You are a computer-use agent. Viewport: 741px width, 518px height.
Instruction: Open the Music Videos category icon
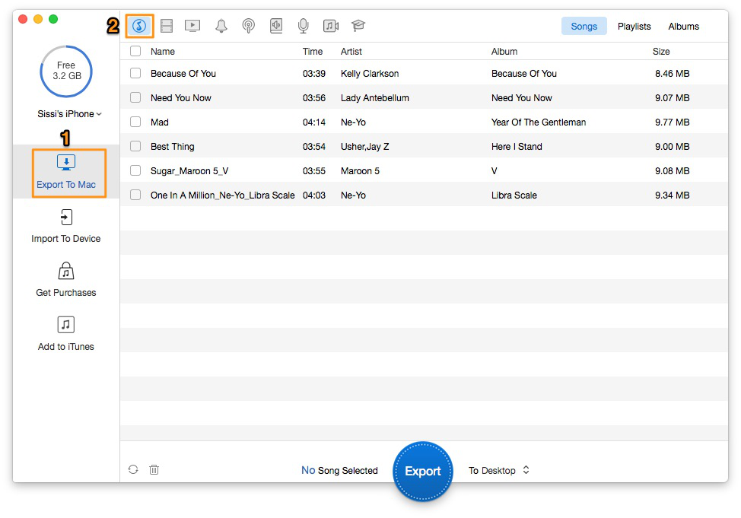(x=331, y=26)
